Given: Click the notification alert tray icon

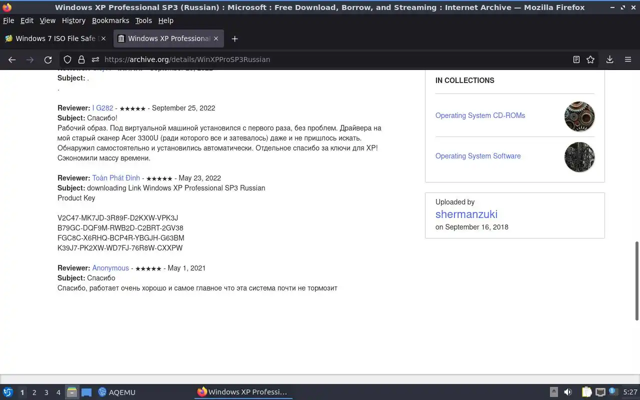Looking at the screenshot, I should pyautogui.click(x=613, y=391).
